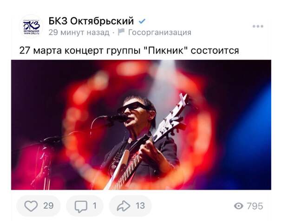Click the microphone in the concert photo
Image resolution: width=288 pixels, height=221 pixels.
tap(119, 118)
